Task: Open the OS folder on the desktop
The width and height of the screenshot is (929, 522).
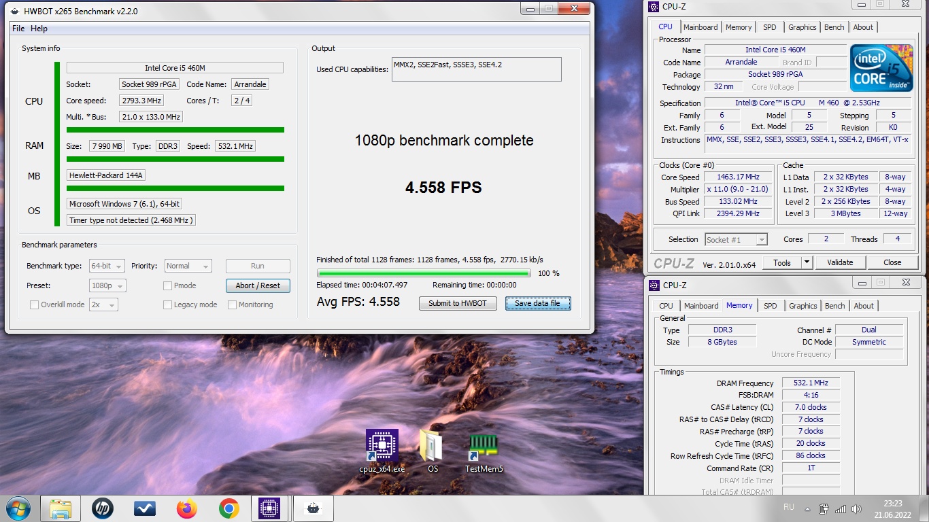Action: [x=433, y=451]
